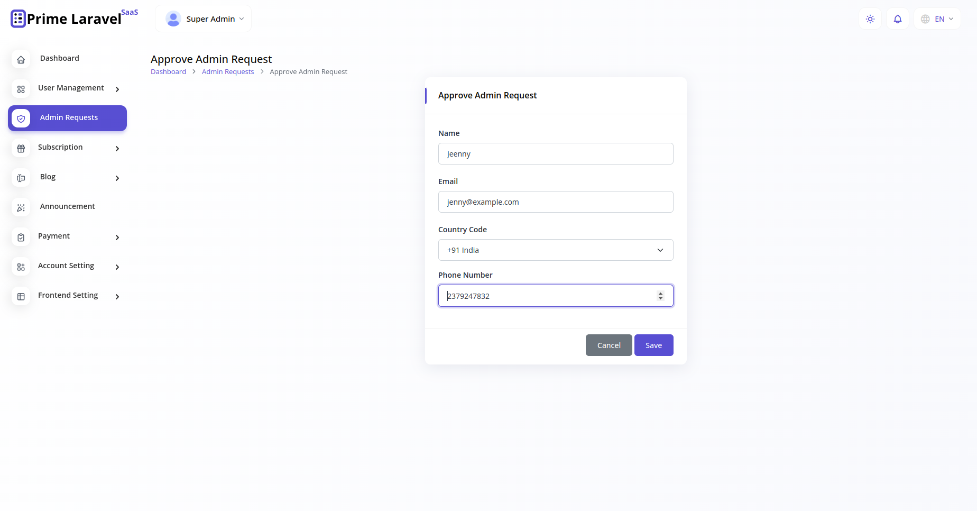Toggle the Super Admin profile menu
The width and height of the screenshot is (977, 511).
pyautogui.click(x=203, y=19)
